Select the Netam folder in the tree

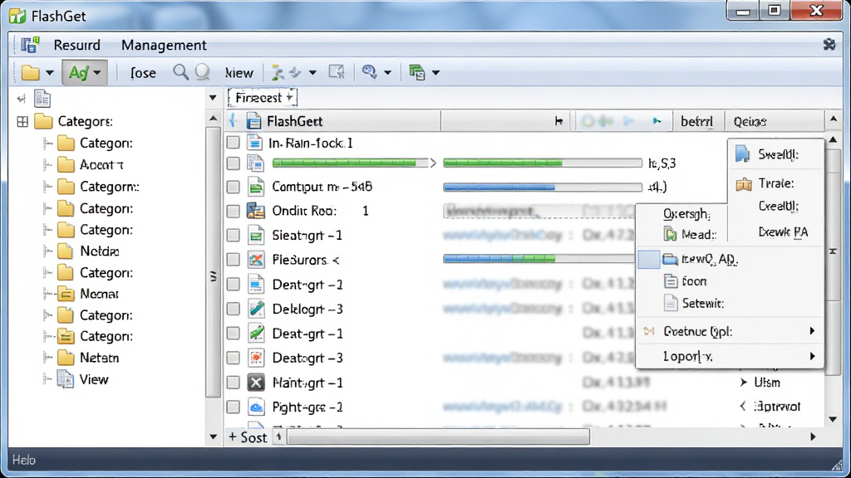click(x=88, y=358)
